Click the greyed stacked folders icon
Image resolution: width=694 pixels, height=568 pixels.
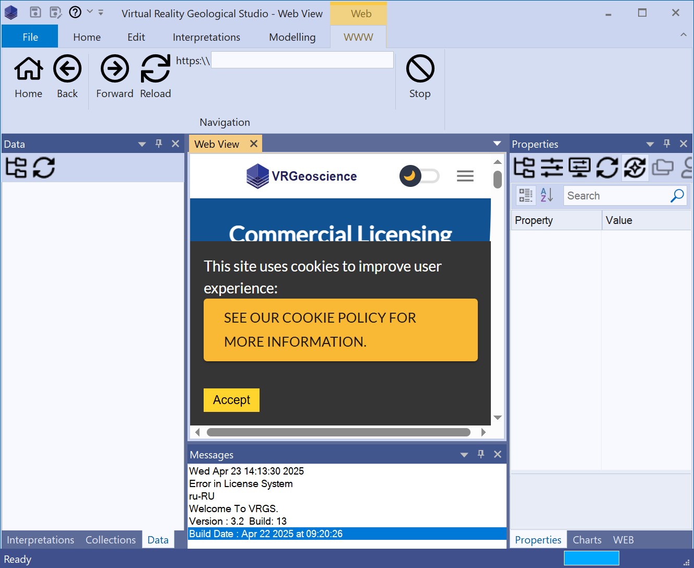point(663,168)
